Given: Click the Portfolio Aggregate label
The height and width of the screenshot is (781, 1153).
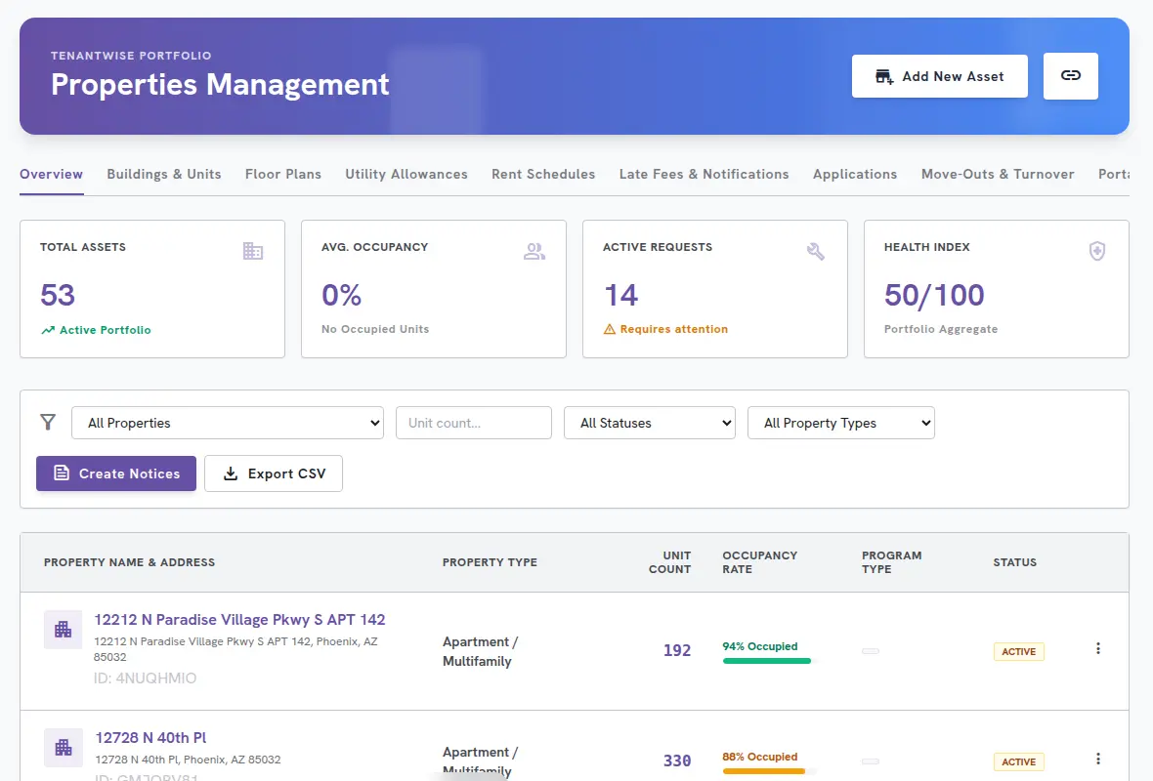Looking at the screenshot, I should 941,329.
